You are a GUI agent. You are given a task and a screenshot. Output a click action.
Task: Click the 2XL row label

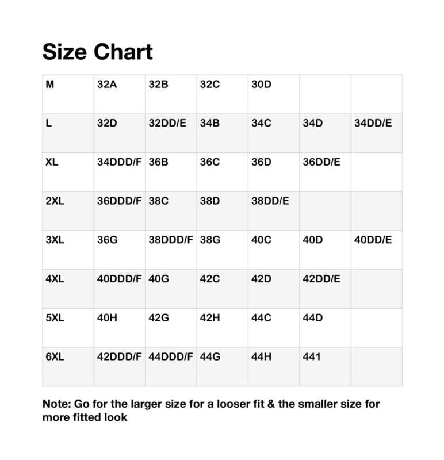[55, 201]
